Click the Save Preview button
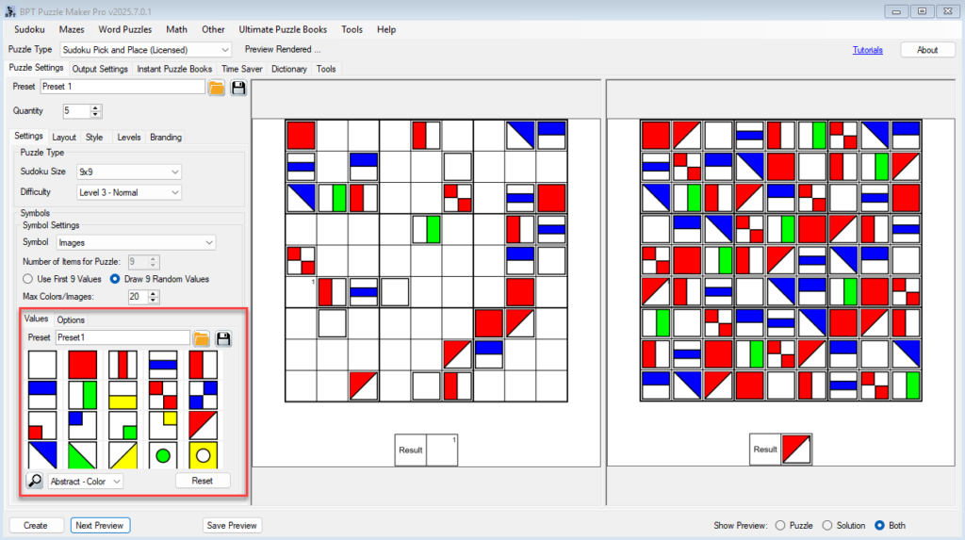The height and width of the screenshot is (540, 965). click(x=232, y=525)
